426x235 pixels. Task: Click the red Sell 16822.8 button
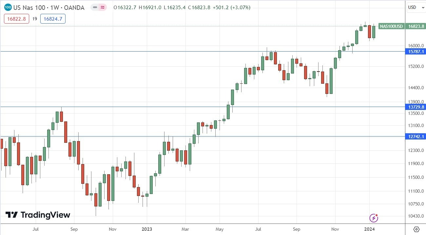(x=16, y=19)
